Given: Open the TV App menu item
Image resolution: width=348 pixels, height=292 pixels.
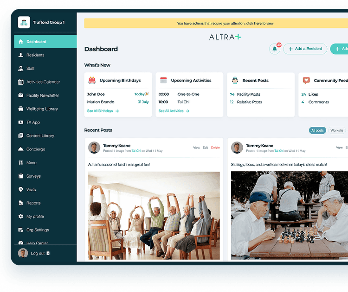Looking at the screenshot, I should tap(45, 122).
